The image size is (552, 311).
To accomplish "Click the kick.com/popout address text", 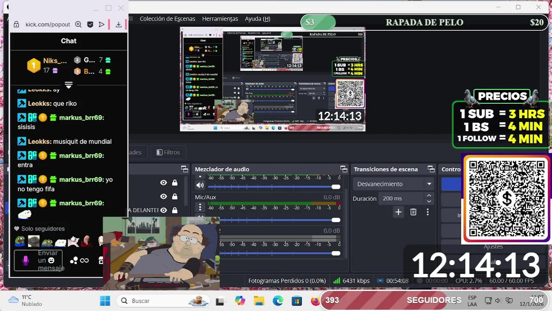I will click(x=48, y=25).
